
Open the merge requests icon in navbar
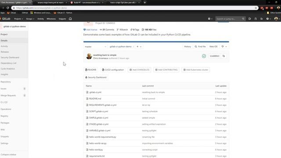(256, 19)
